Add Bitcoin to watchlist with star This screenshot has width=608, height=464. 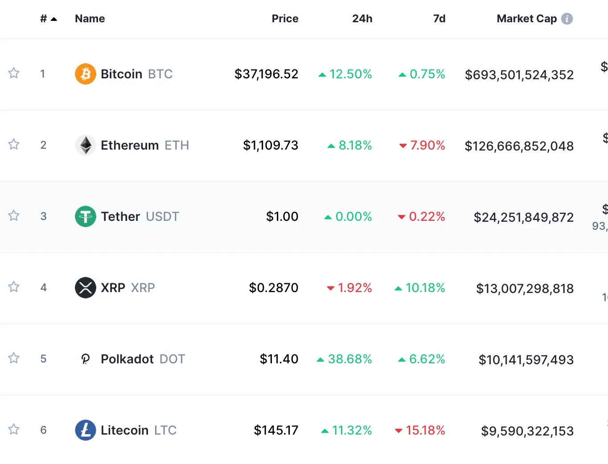[14, 73]
